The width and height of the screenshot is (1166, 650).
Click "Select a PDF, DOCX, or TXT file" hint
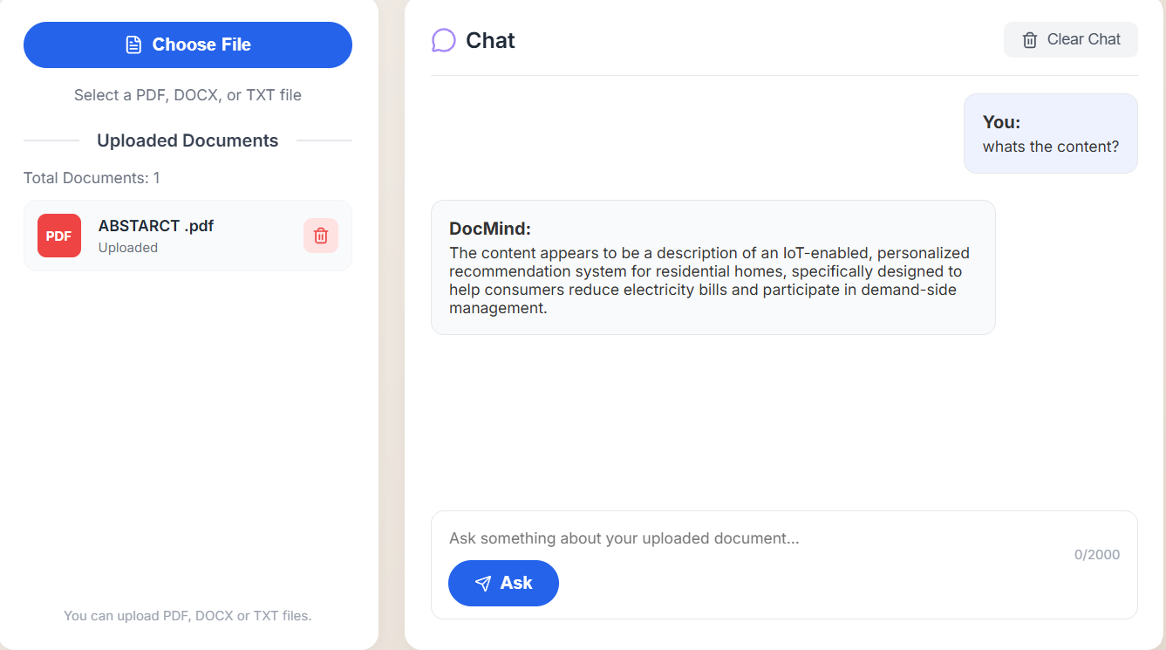tap(188, 95)
